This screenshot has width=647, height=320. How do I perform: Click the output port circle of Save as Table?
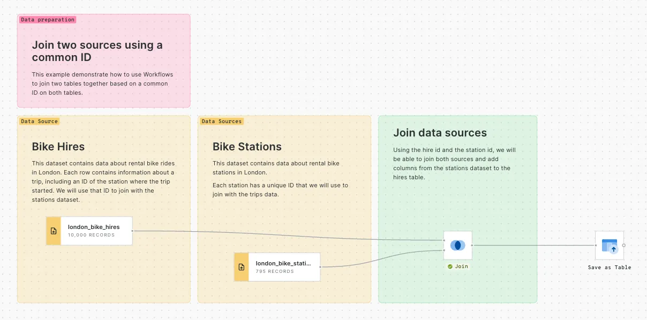pos(624,245)
